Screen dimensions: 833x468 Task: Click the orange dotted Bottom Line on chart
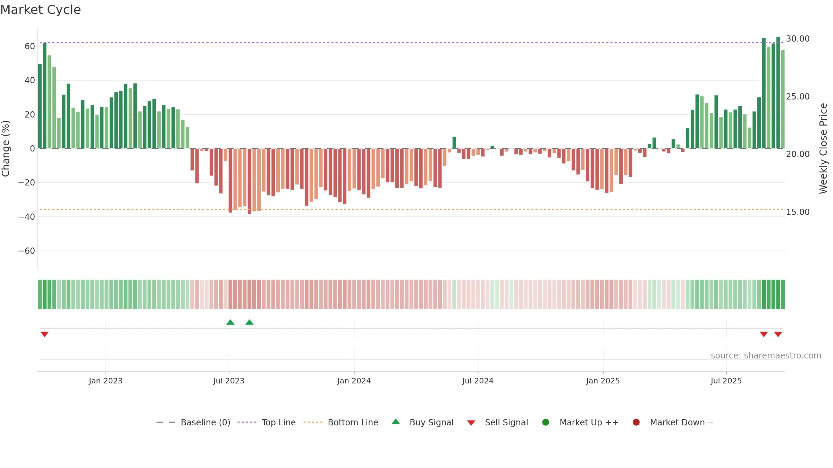[x=411, y=209]
